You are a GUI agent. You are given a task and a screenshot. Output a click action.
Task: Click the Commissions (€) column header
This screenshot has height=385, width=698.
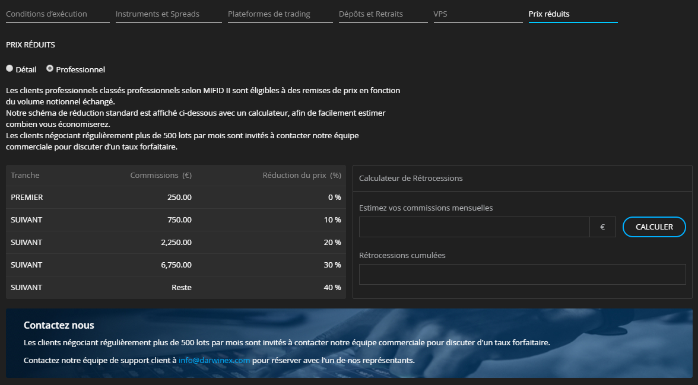click(x=161, y=176)
